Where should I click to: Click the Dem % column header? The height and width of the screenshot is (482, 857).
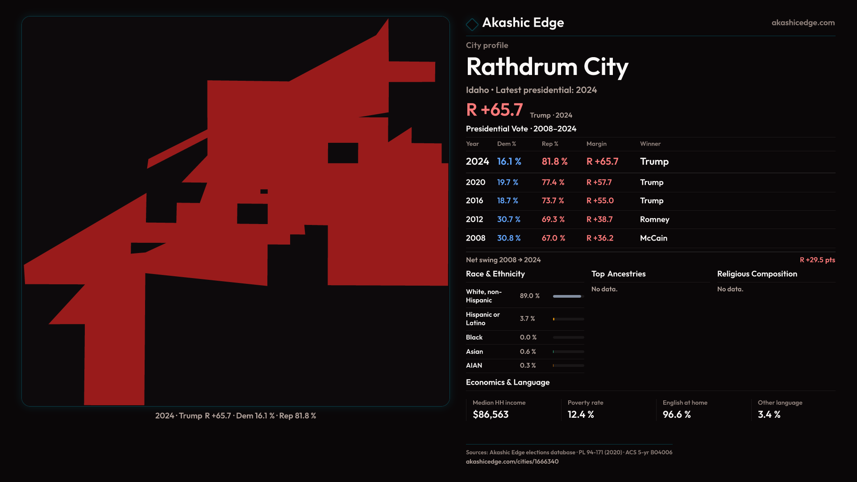pos(506,144)
